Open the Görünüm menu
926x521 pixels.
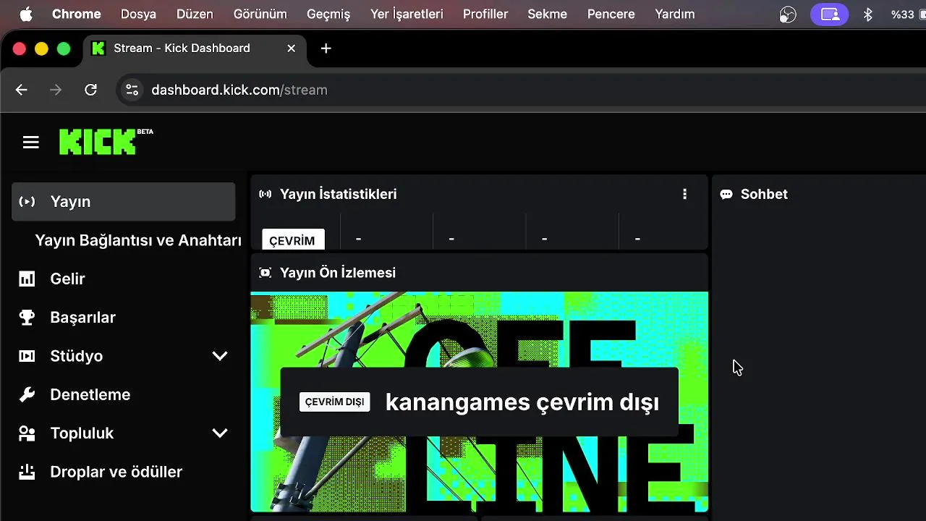(x=260, y=14)
